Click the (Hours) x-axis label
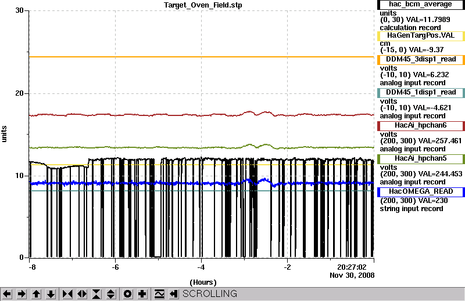 click(203, 282)
